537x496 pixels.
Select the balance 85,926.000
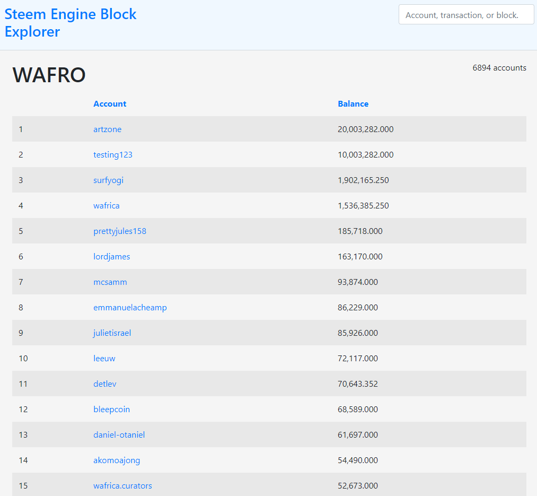[357, 333]
